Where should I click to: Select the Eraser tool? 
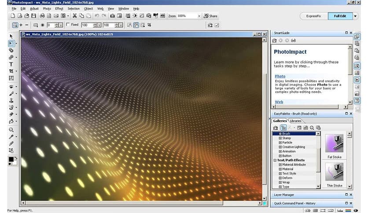pyautogui.click(x=11, y=114)
